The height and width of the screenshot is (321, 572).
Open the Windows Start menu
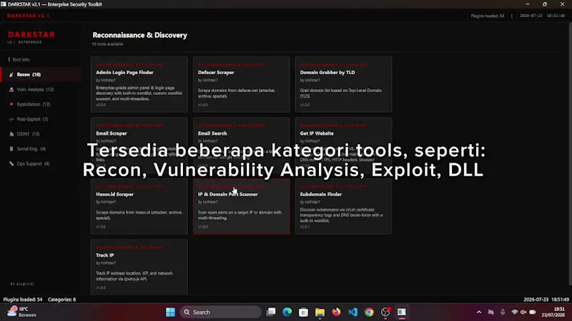click(170, 312)
